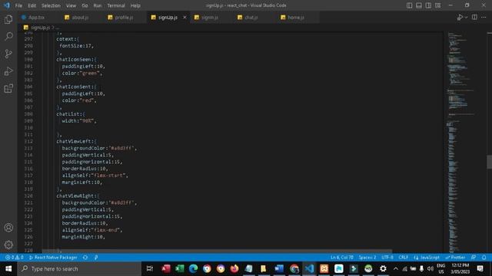Expand the Run Code dropdown arrow
The width and height of the screenshot is (492, 276).
coord(467,18)
